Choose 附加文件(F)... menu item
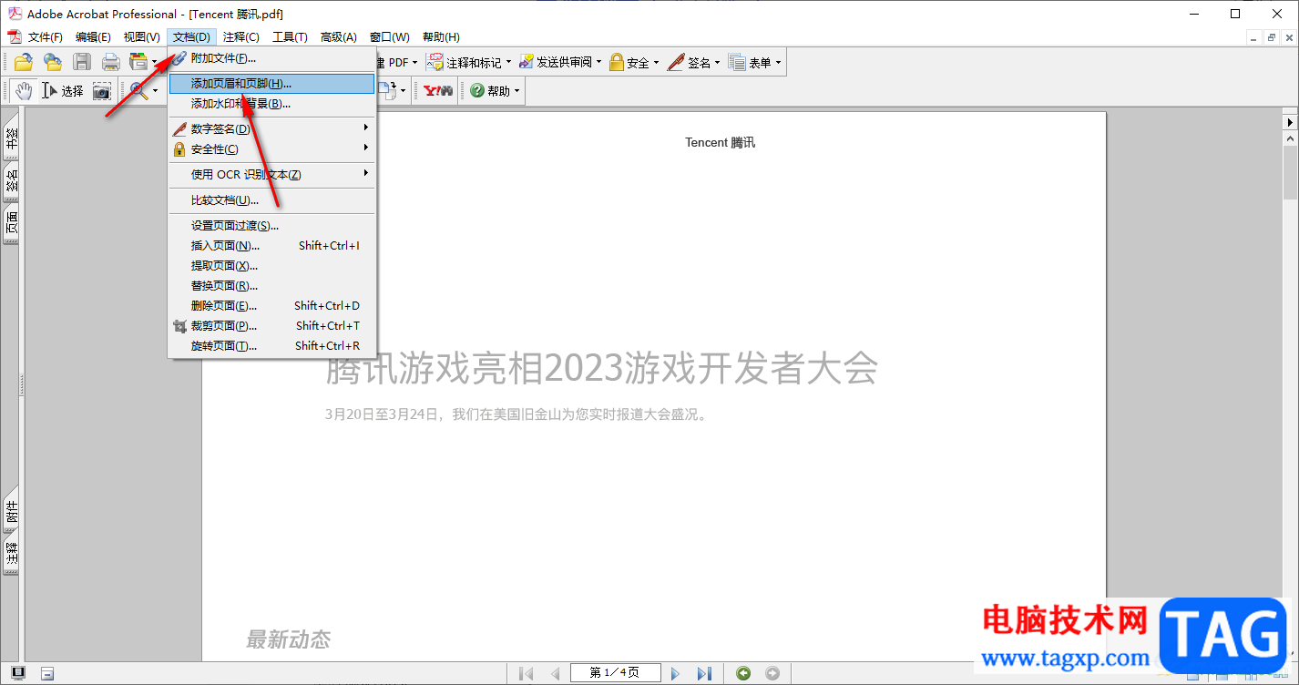 (x=271, y=58)
